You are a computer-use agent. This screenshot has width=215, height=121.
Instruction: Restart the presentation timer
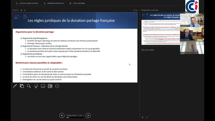(25, 10)
